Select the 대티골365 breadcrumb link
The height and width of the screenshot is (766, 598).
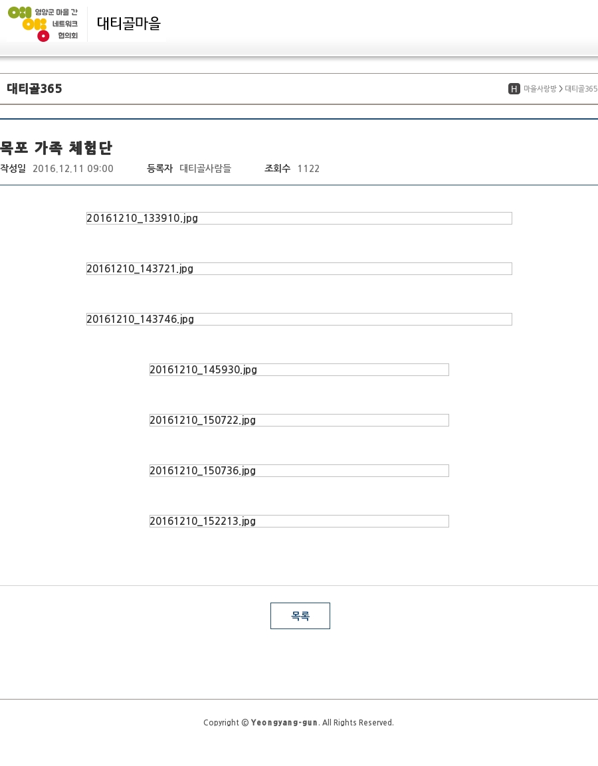tap(581, 89)
